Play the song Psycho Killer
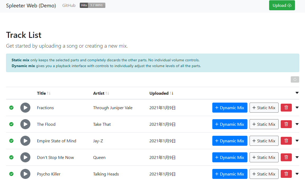Viewport: 305px width, 186px height. click(x=25, y=174)
